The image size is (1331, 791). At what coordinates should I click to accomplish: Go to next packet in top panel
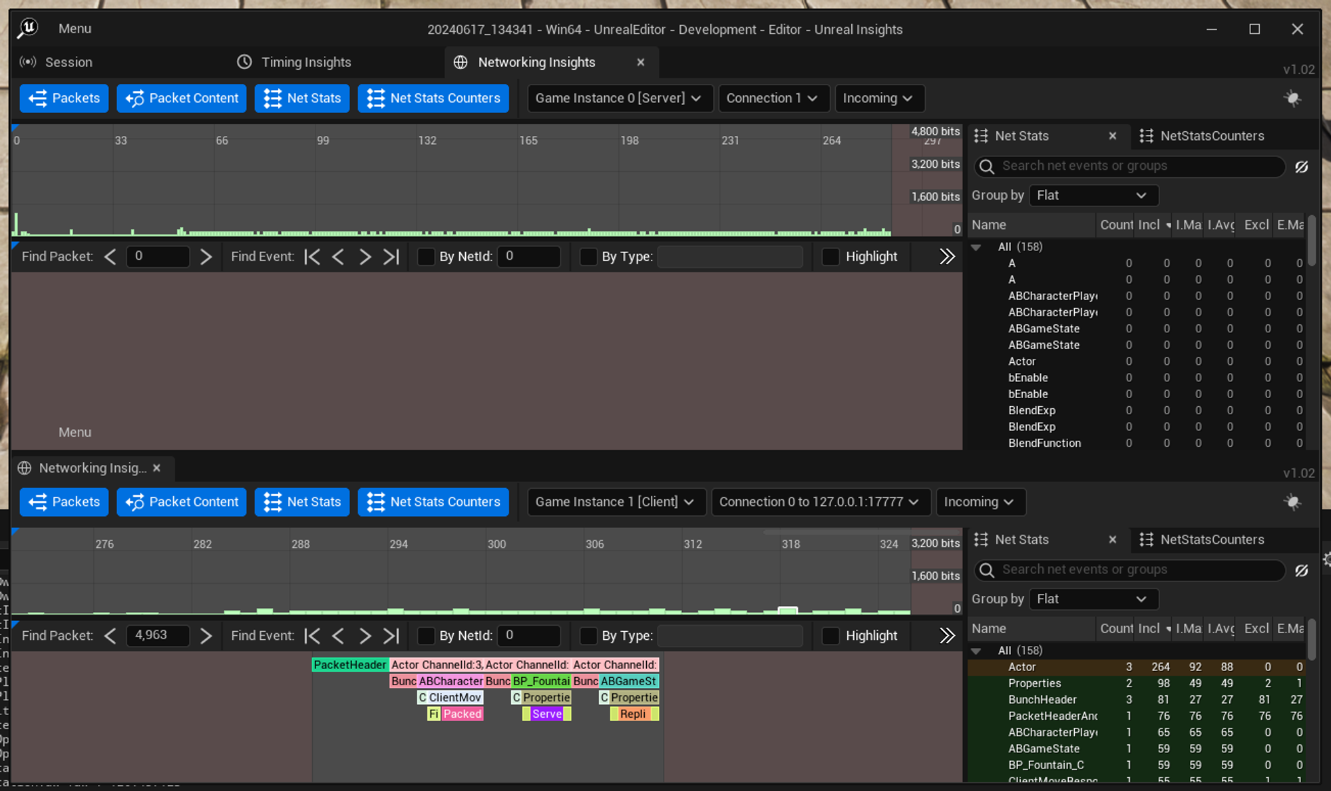(206, 256)
